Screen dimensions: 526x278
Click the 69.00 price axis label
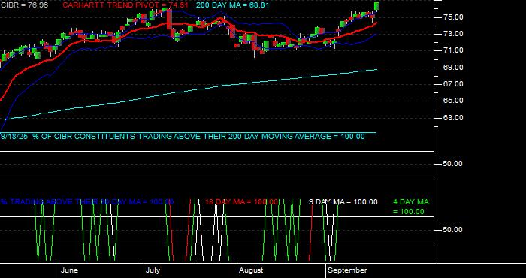pyautogui.click(x=454, y=67)
